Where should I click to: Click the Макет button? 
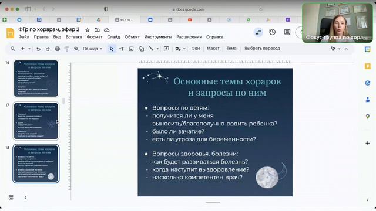click(x=213, y=49)
